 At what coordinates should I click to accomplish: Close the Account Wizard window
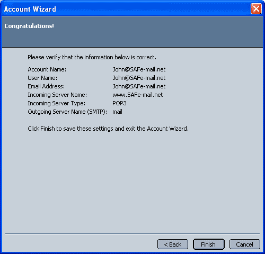256,8
